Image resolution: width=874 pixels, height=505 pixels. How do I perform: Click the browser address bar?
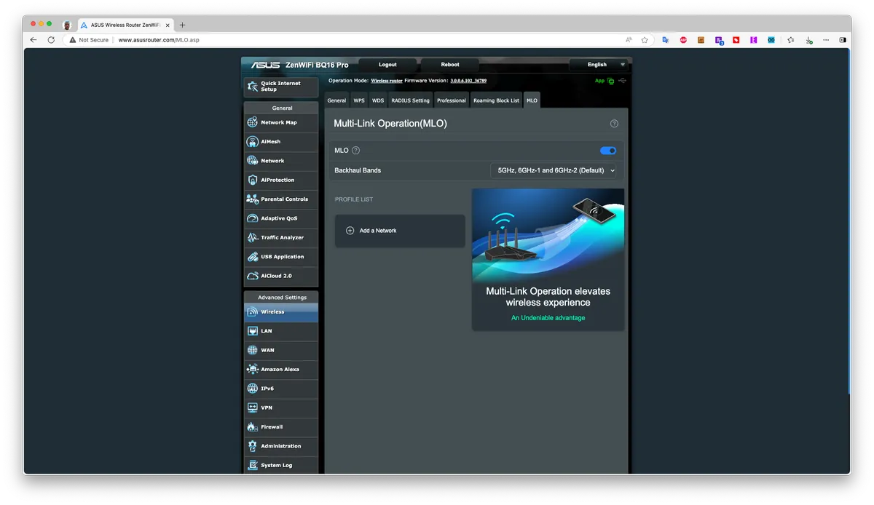[x=364, y=40]
